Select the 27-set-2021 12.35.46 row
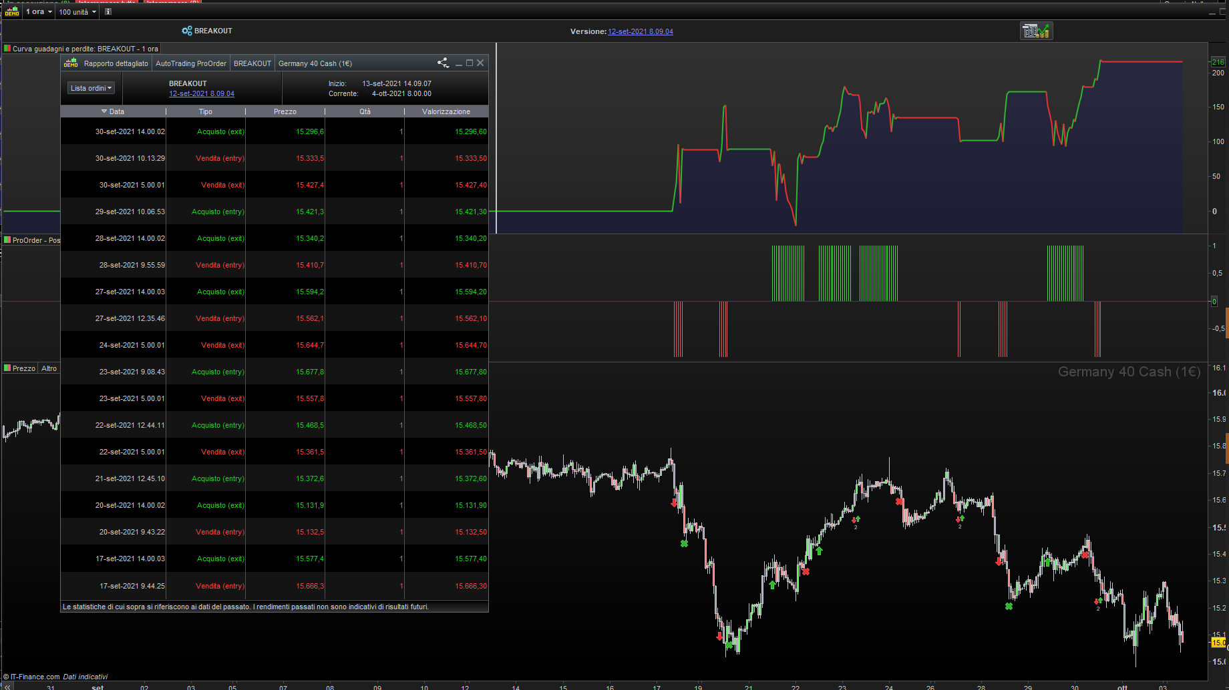The width and height of the screenshot is (1229, 690). coord(275,318)
